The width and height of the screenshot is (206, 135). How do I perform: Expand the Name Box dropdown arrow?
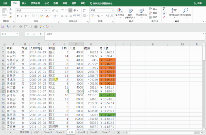click(x=17, y=34)
